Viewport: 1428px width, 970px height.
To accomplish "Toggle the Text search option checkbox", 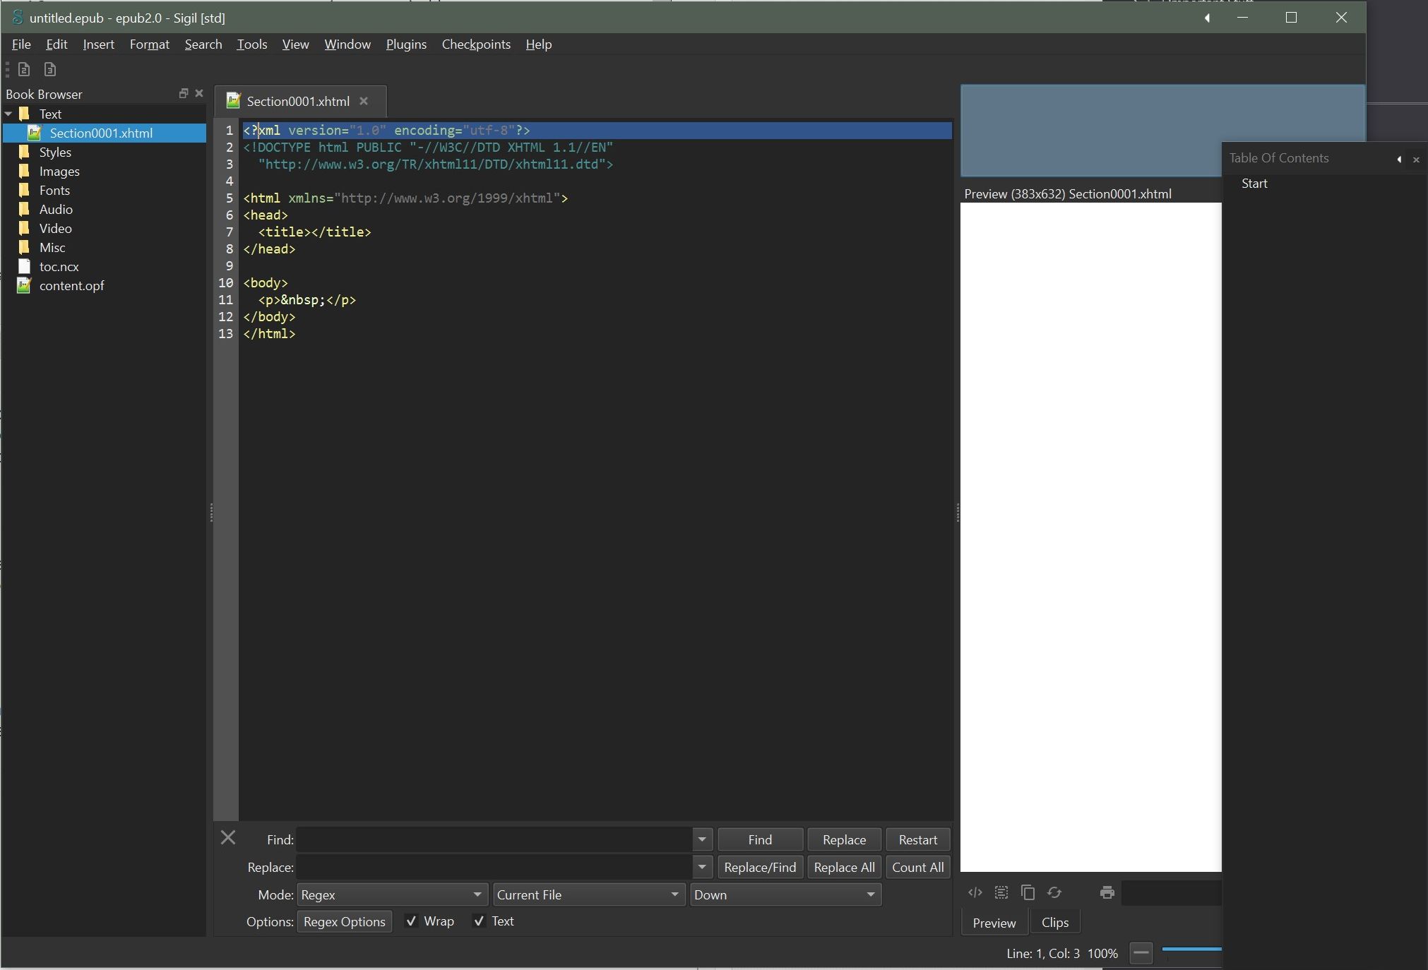I will coord(480,921).
